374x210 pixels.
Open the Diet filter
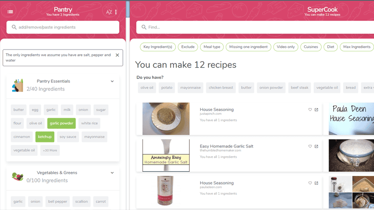[x=331, y=47]
